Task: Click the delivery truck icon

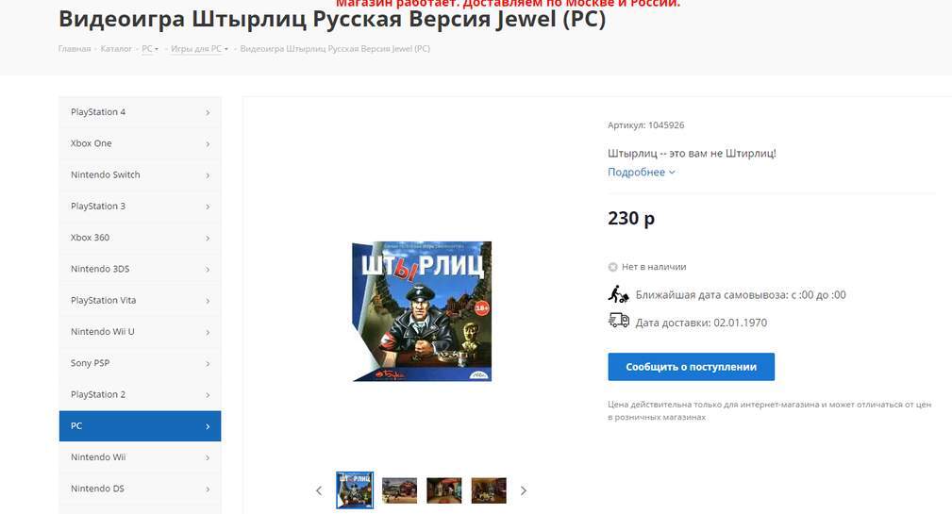Action: click(x=619, y=321)
